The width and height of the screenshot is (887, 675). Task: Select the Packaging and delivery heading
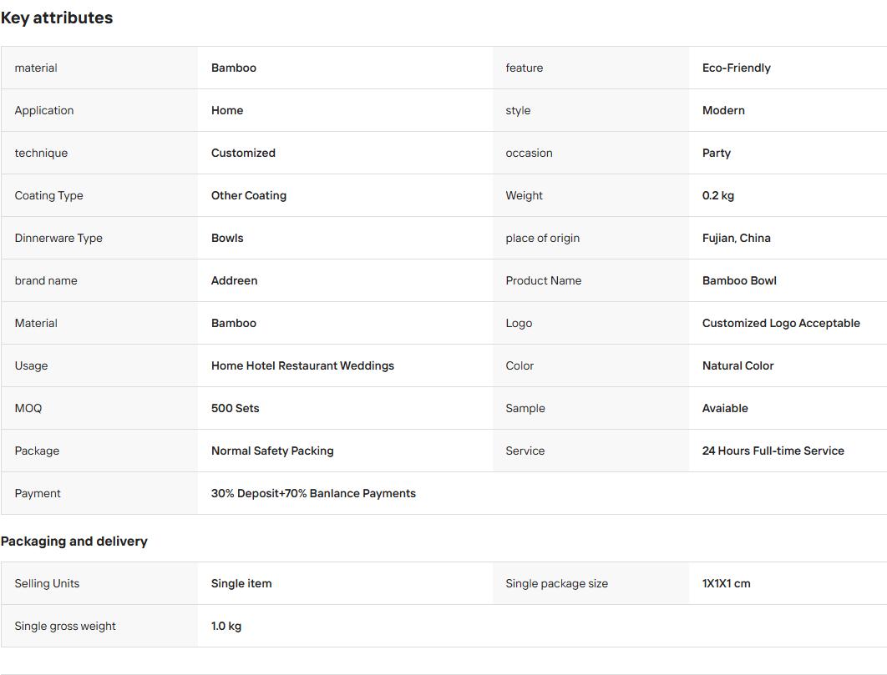[x=74, y=541]
